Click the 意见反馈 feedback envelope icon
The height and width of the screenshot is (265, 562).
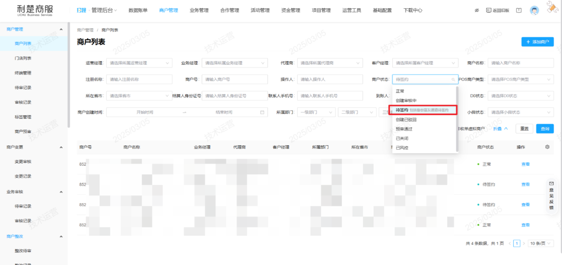pos(551,183)
